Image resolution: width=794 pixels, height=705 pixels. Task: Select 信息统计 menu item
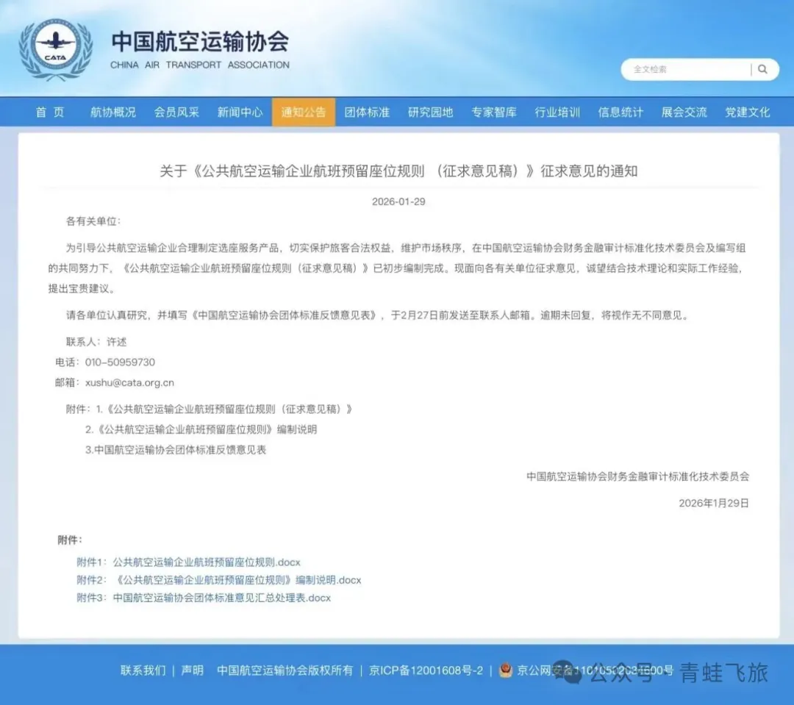pyautogui.click(x=620, y=112)
